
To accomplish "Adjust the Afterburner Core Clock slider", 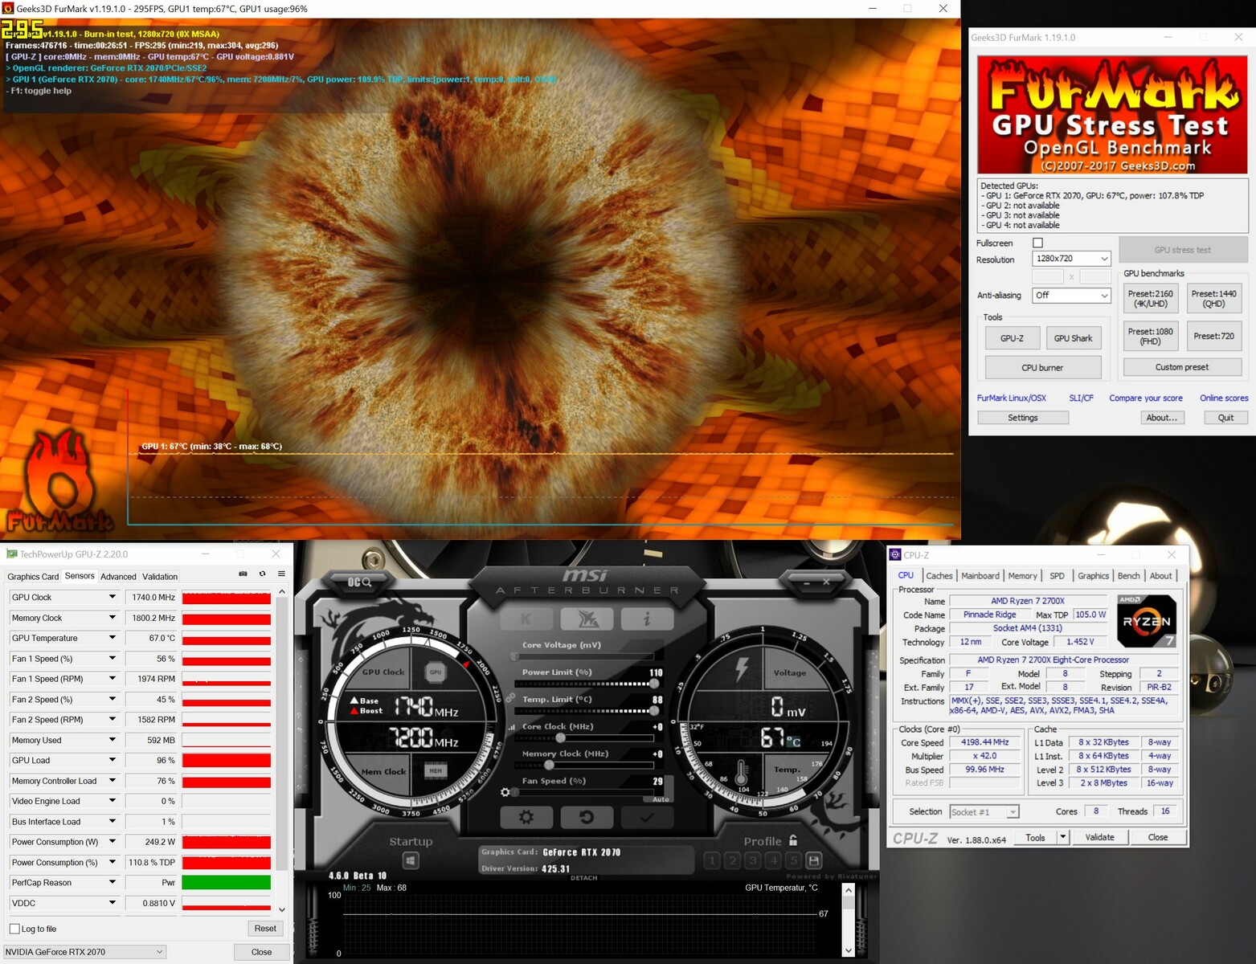I will point(585,737).
